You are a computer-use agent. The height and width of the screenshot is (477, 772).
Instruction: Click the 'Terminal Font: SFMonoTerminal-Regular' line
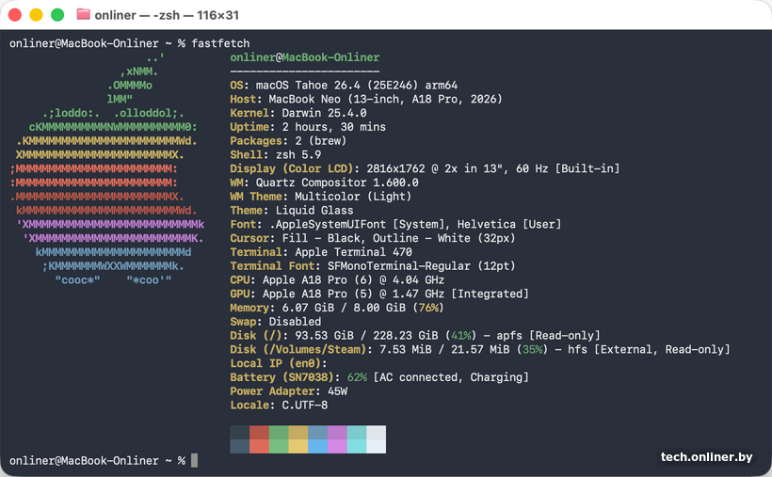point(373,266)
